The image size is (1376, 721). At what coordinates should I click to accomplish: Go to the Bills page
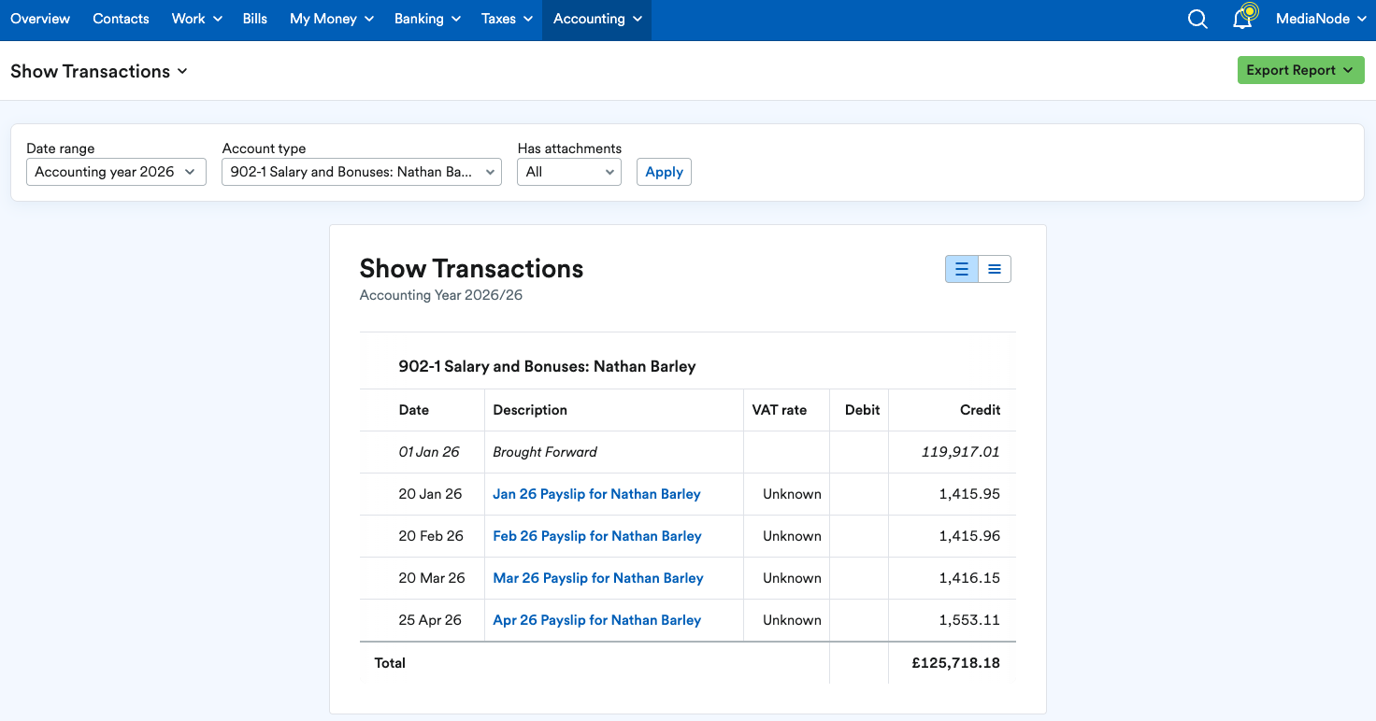pyautogui.click(x=255, y=19)
